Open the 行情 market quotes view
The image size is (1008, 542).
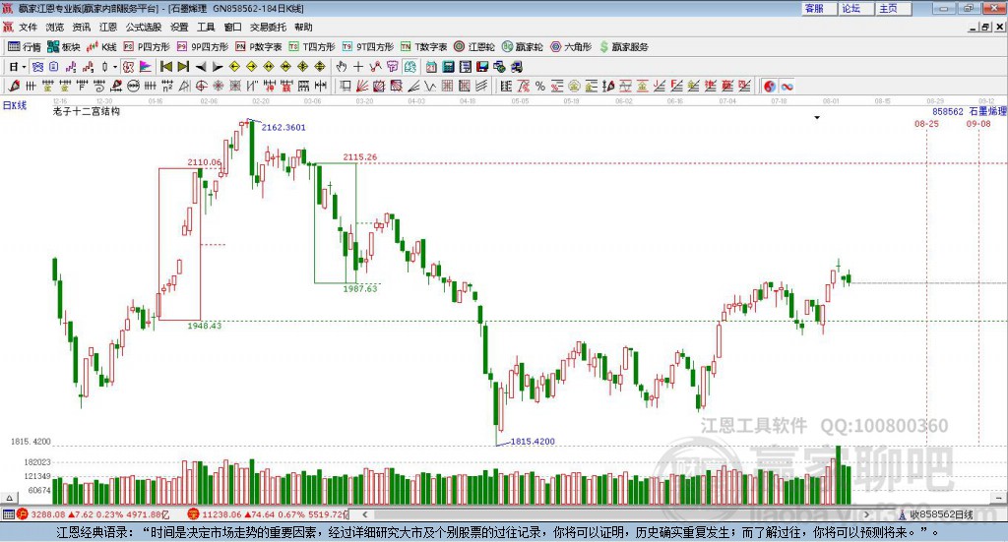pyautogui.click(x=25, y=47)
